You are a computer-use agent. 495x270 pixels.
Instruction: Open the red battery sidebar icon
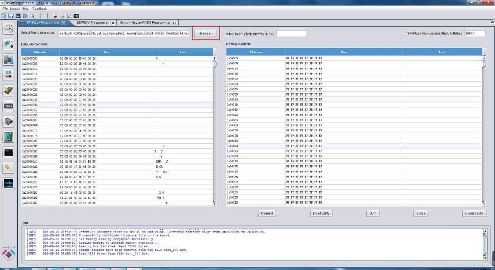click(x=9, y=75)
